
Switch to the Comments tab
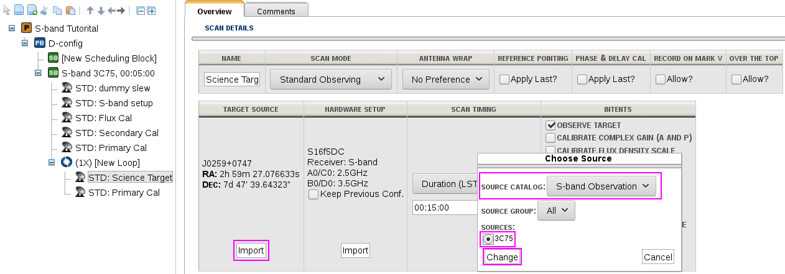pyautogui.click(x=276, y=12)
